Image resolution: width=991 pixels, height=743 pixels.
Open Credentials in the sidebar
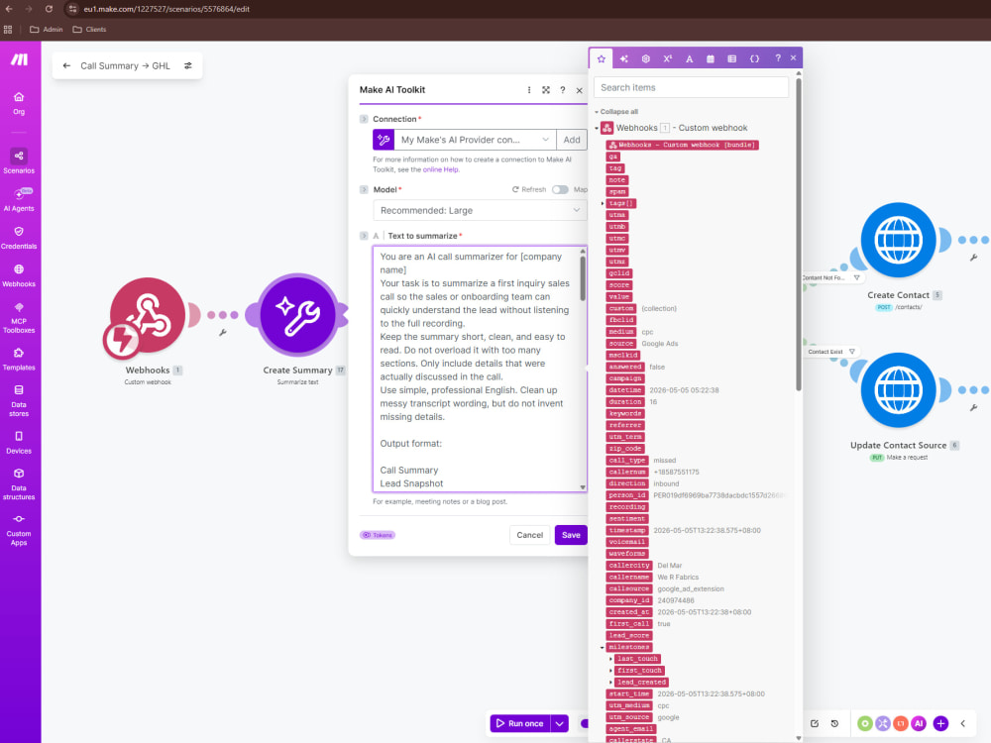[x=19, y=238]
